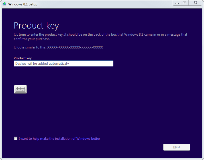Minimize the Windows 8.1 Setup window
204x160 pixels.
177,3
